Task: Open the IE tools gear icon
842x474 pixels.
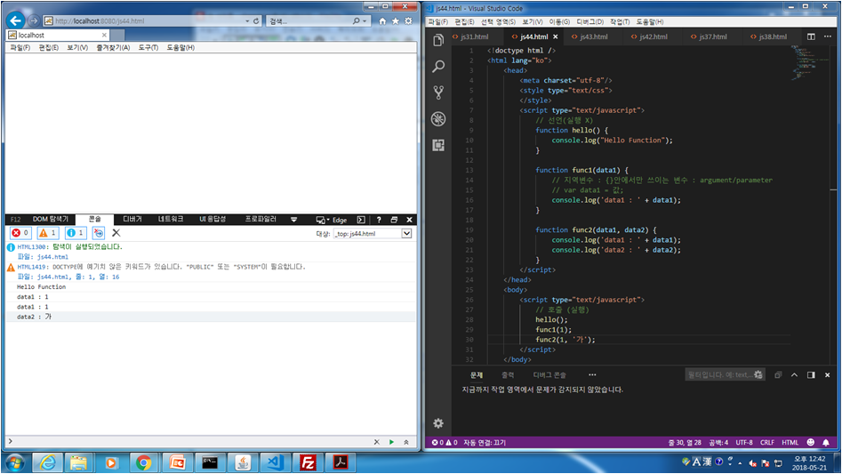Action: click(408, 21)
